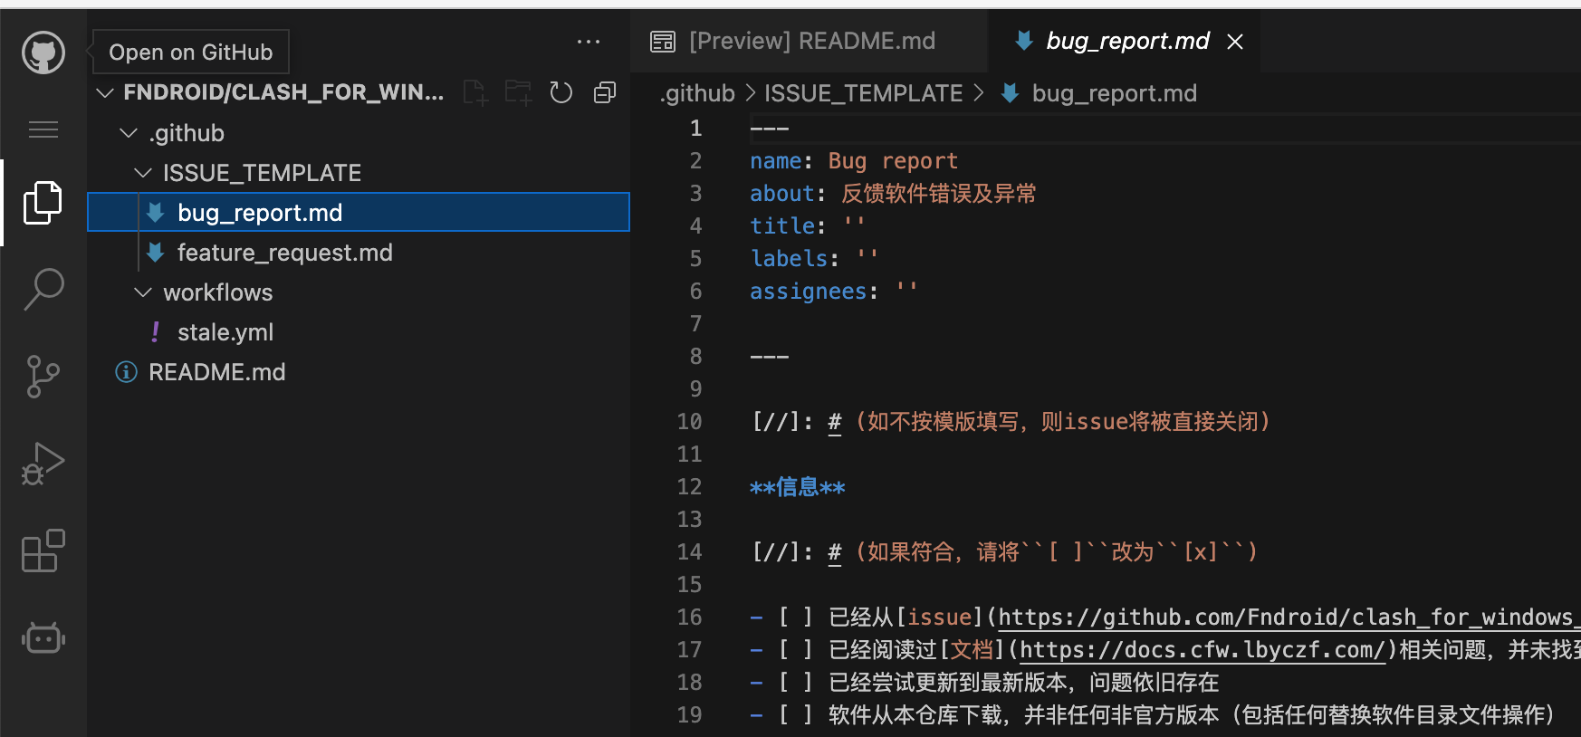
Task: Open the Extensions view
Action: click(x=43, y=550)
